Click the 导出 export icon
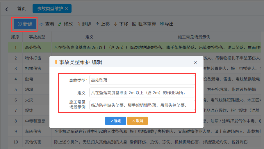 tap(162, 24)
